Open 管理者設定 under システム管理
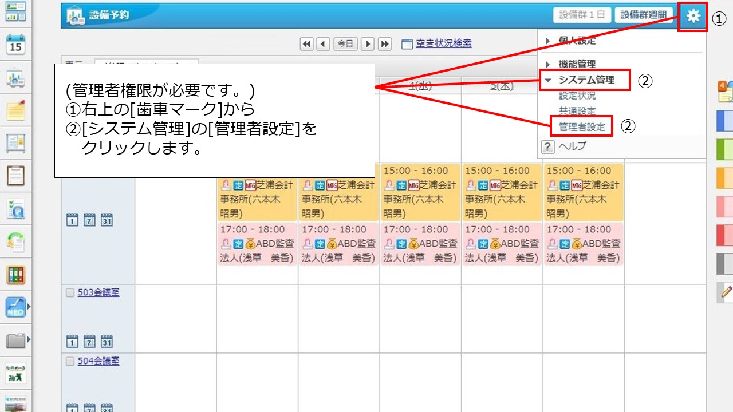 (x=582, y=127)
